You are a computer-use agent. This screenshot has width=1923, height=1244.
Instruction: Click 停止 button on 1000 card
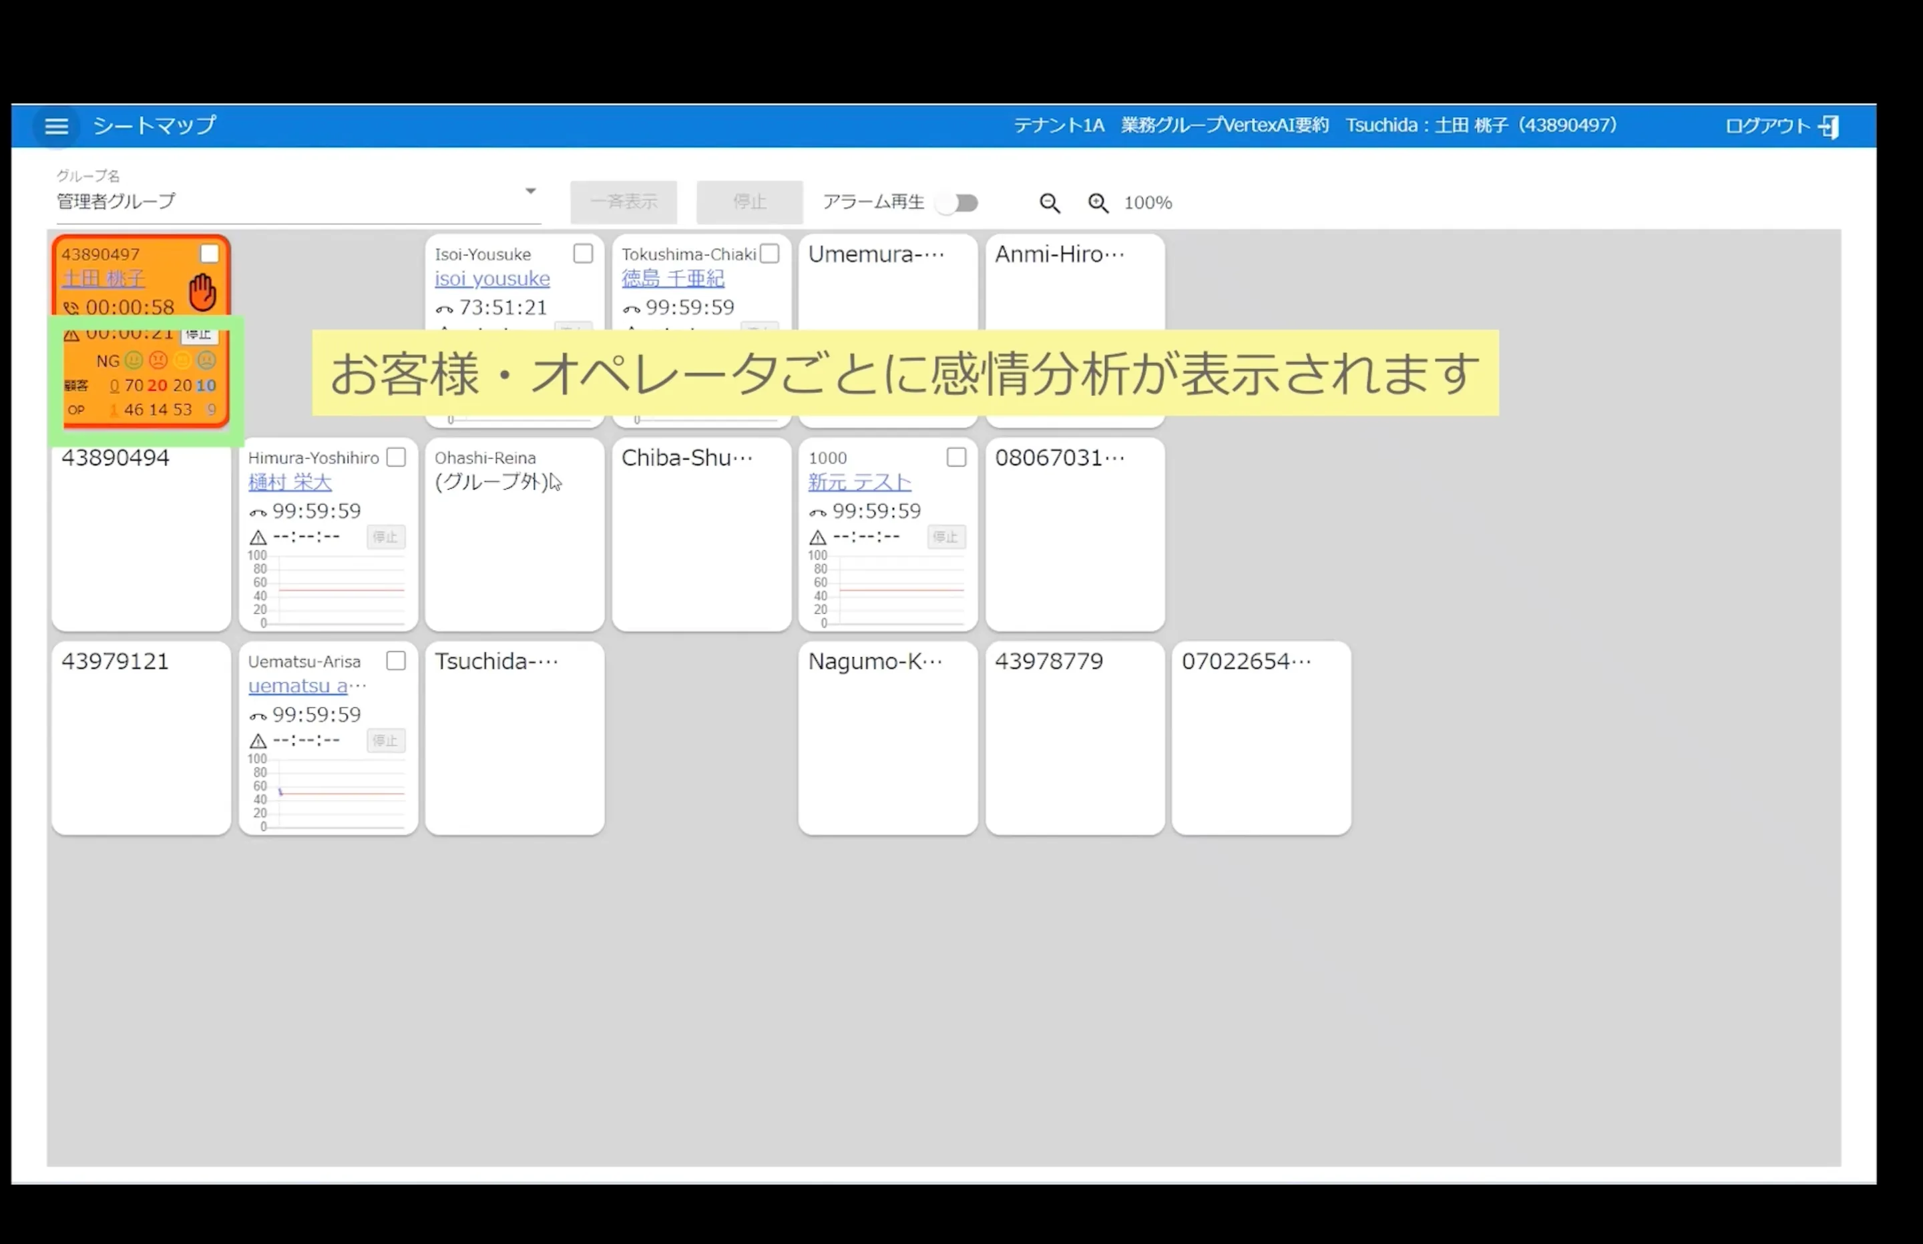coord(945,537)
